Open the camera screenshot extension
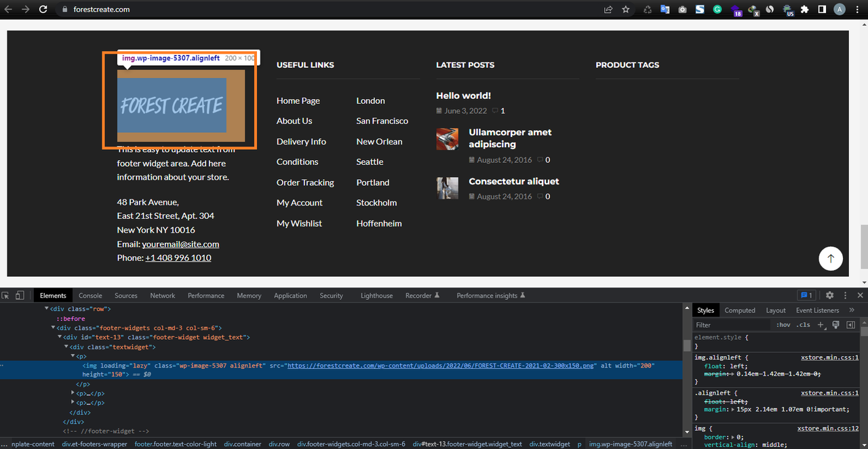 click(x=682, y=9)
